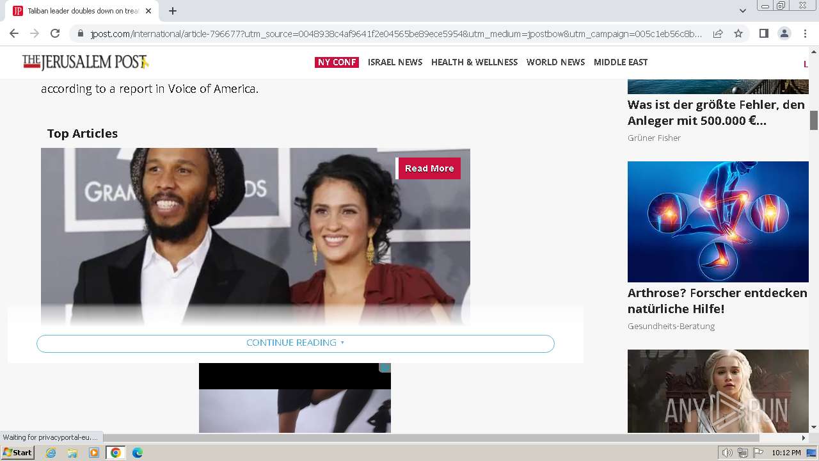
Task: Click the vertical page scrollbar thumb
Action: pos(814,120)
